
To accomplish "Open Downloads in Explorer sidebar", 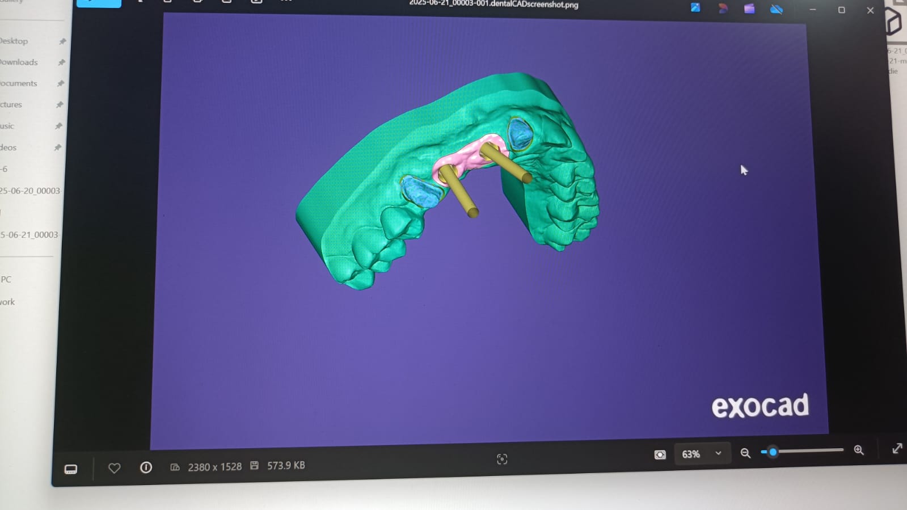I will coord(19,62).
